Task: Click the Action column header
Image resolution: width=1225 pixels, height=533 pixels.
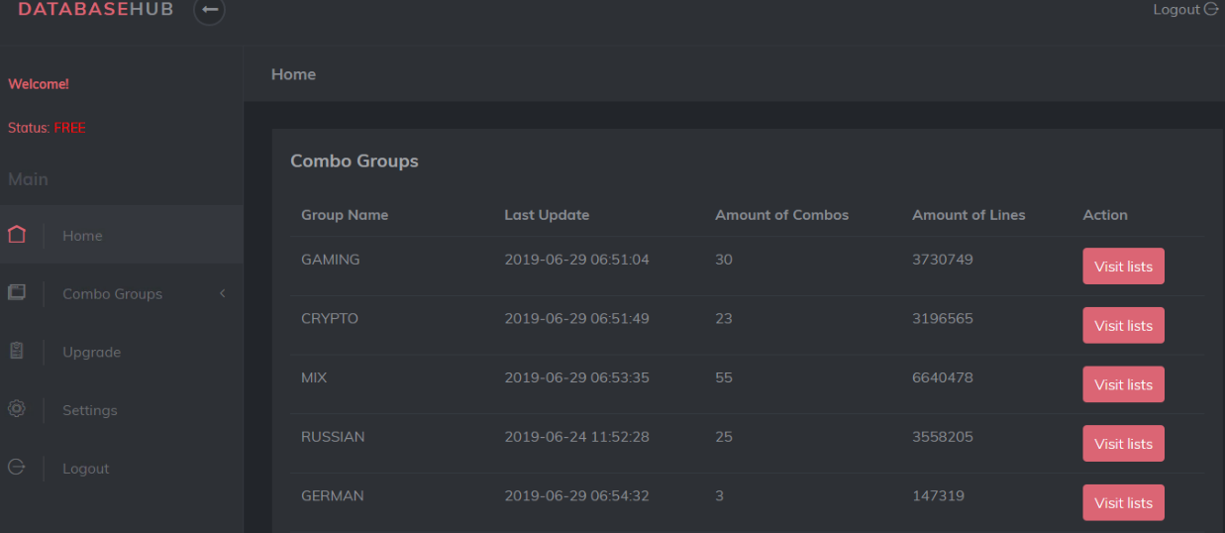Action: click(x=1105, y=215)
